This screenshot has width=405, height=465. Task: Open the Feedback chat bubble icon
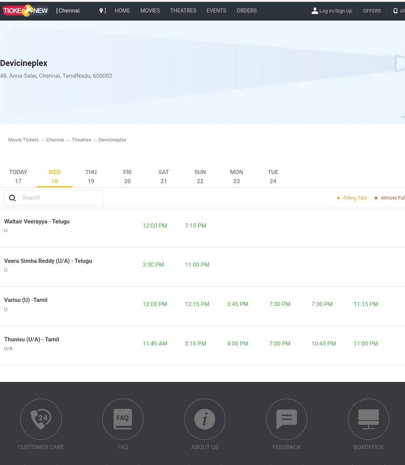[286, 419]
